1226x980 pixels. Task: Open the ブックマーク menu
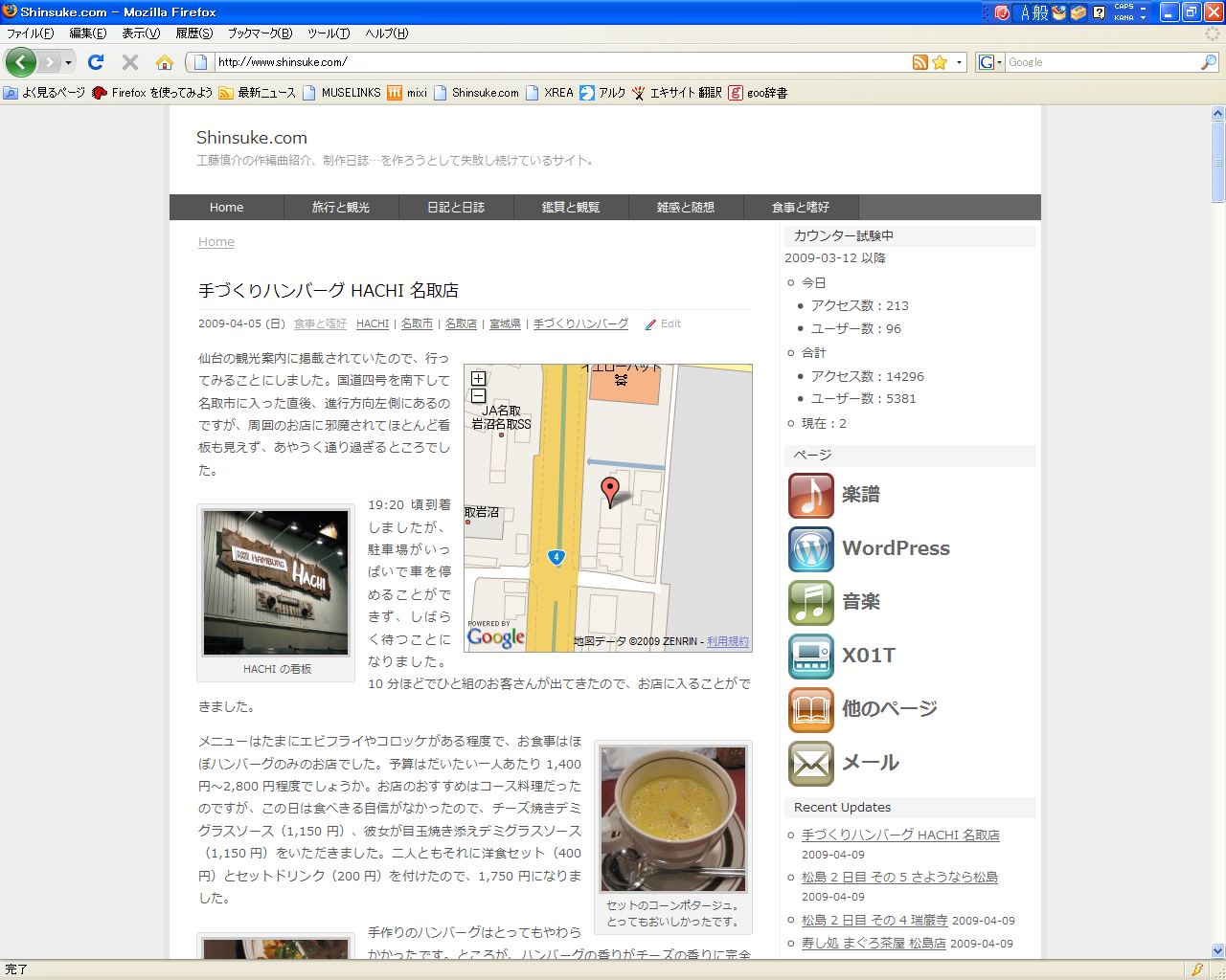pyautogui.click(x=260, y=33)
